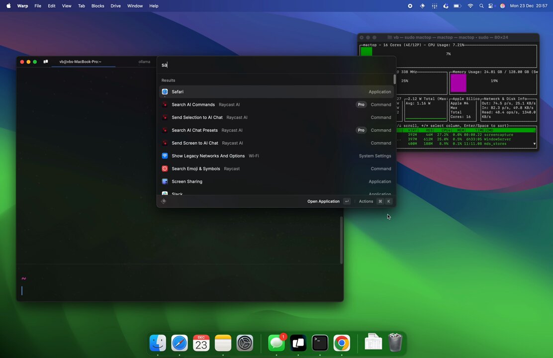Select Search Emoji & Symbols command
The height and width of the screenshot is (358, 553).
tap(276, 169)
